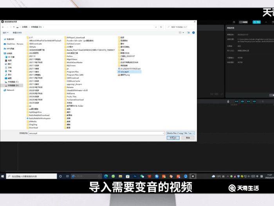The width and height of the screenshot is (274, 206).
Task: Select the Release folder
Action: (x=69, y=87)
